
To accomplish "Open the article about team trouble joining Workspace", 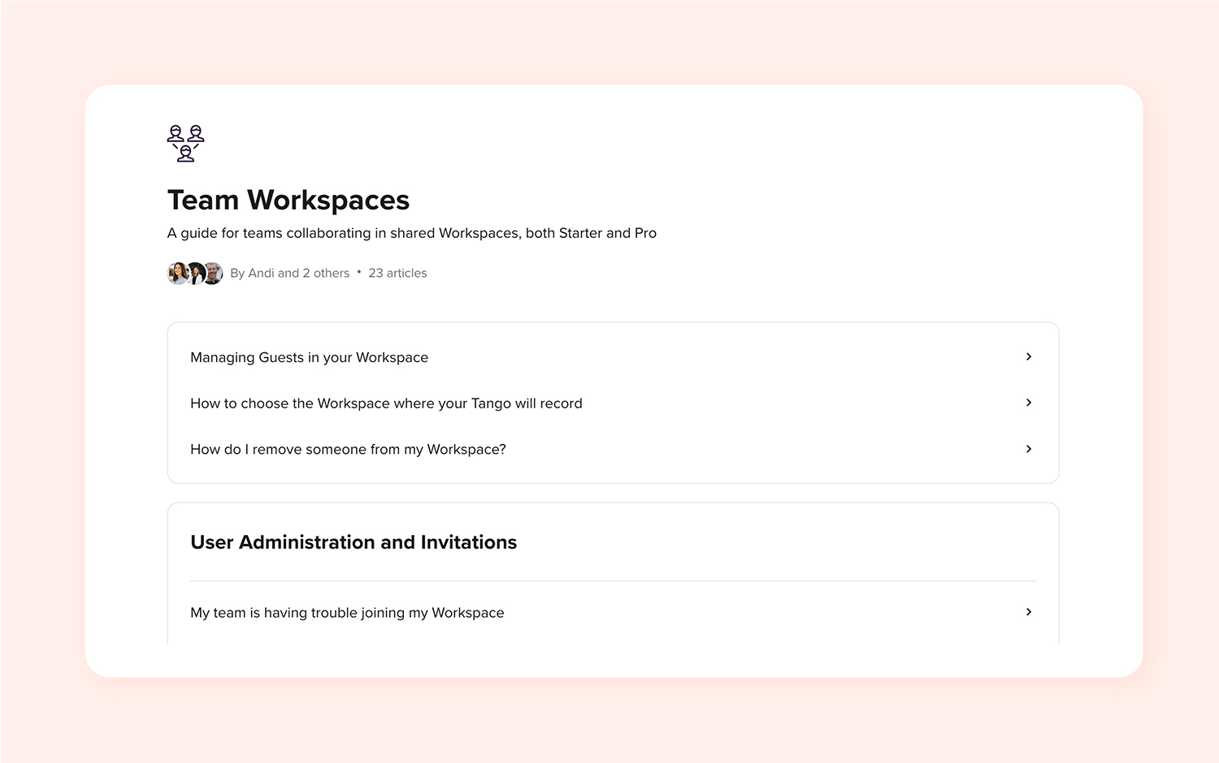I will click(347, 612).
